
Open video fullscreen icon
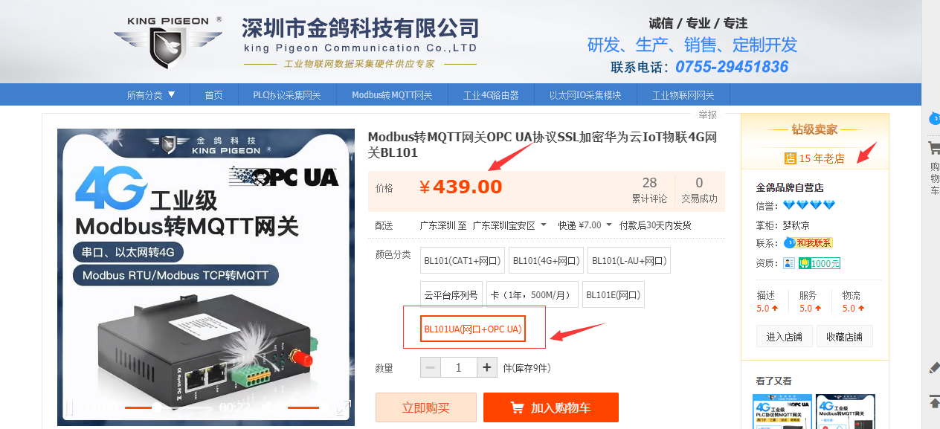pyautogui.click(x=343, y=407)
